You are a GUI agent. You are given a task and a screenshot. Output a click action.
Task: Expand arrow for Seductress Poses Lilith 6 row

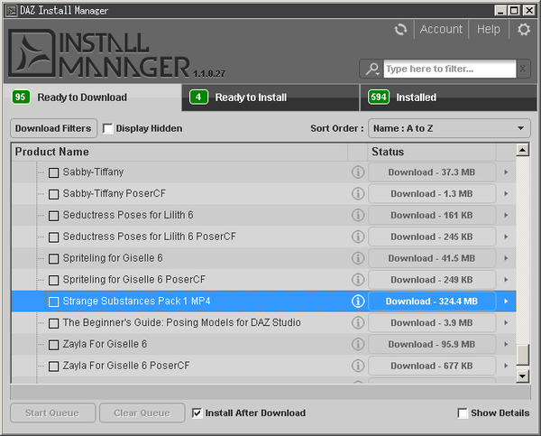506,215
